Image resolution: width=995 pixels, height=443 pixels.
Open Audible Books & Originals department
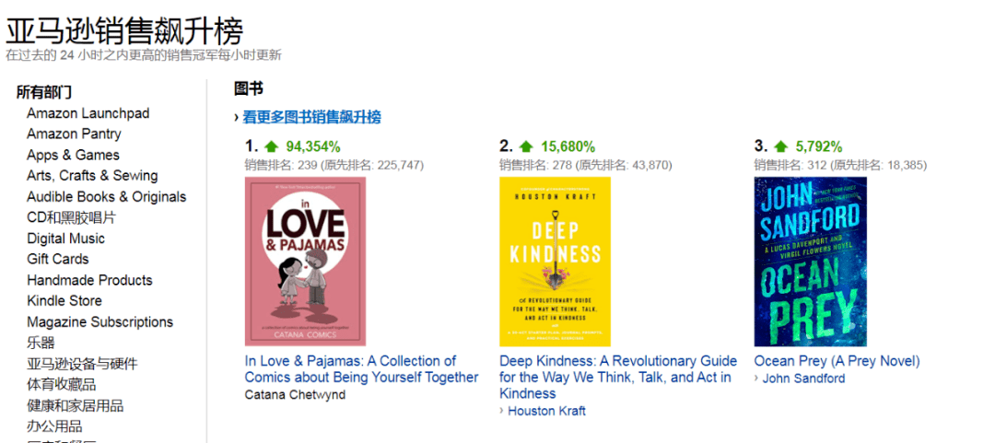pos(106,197)
